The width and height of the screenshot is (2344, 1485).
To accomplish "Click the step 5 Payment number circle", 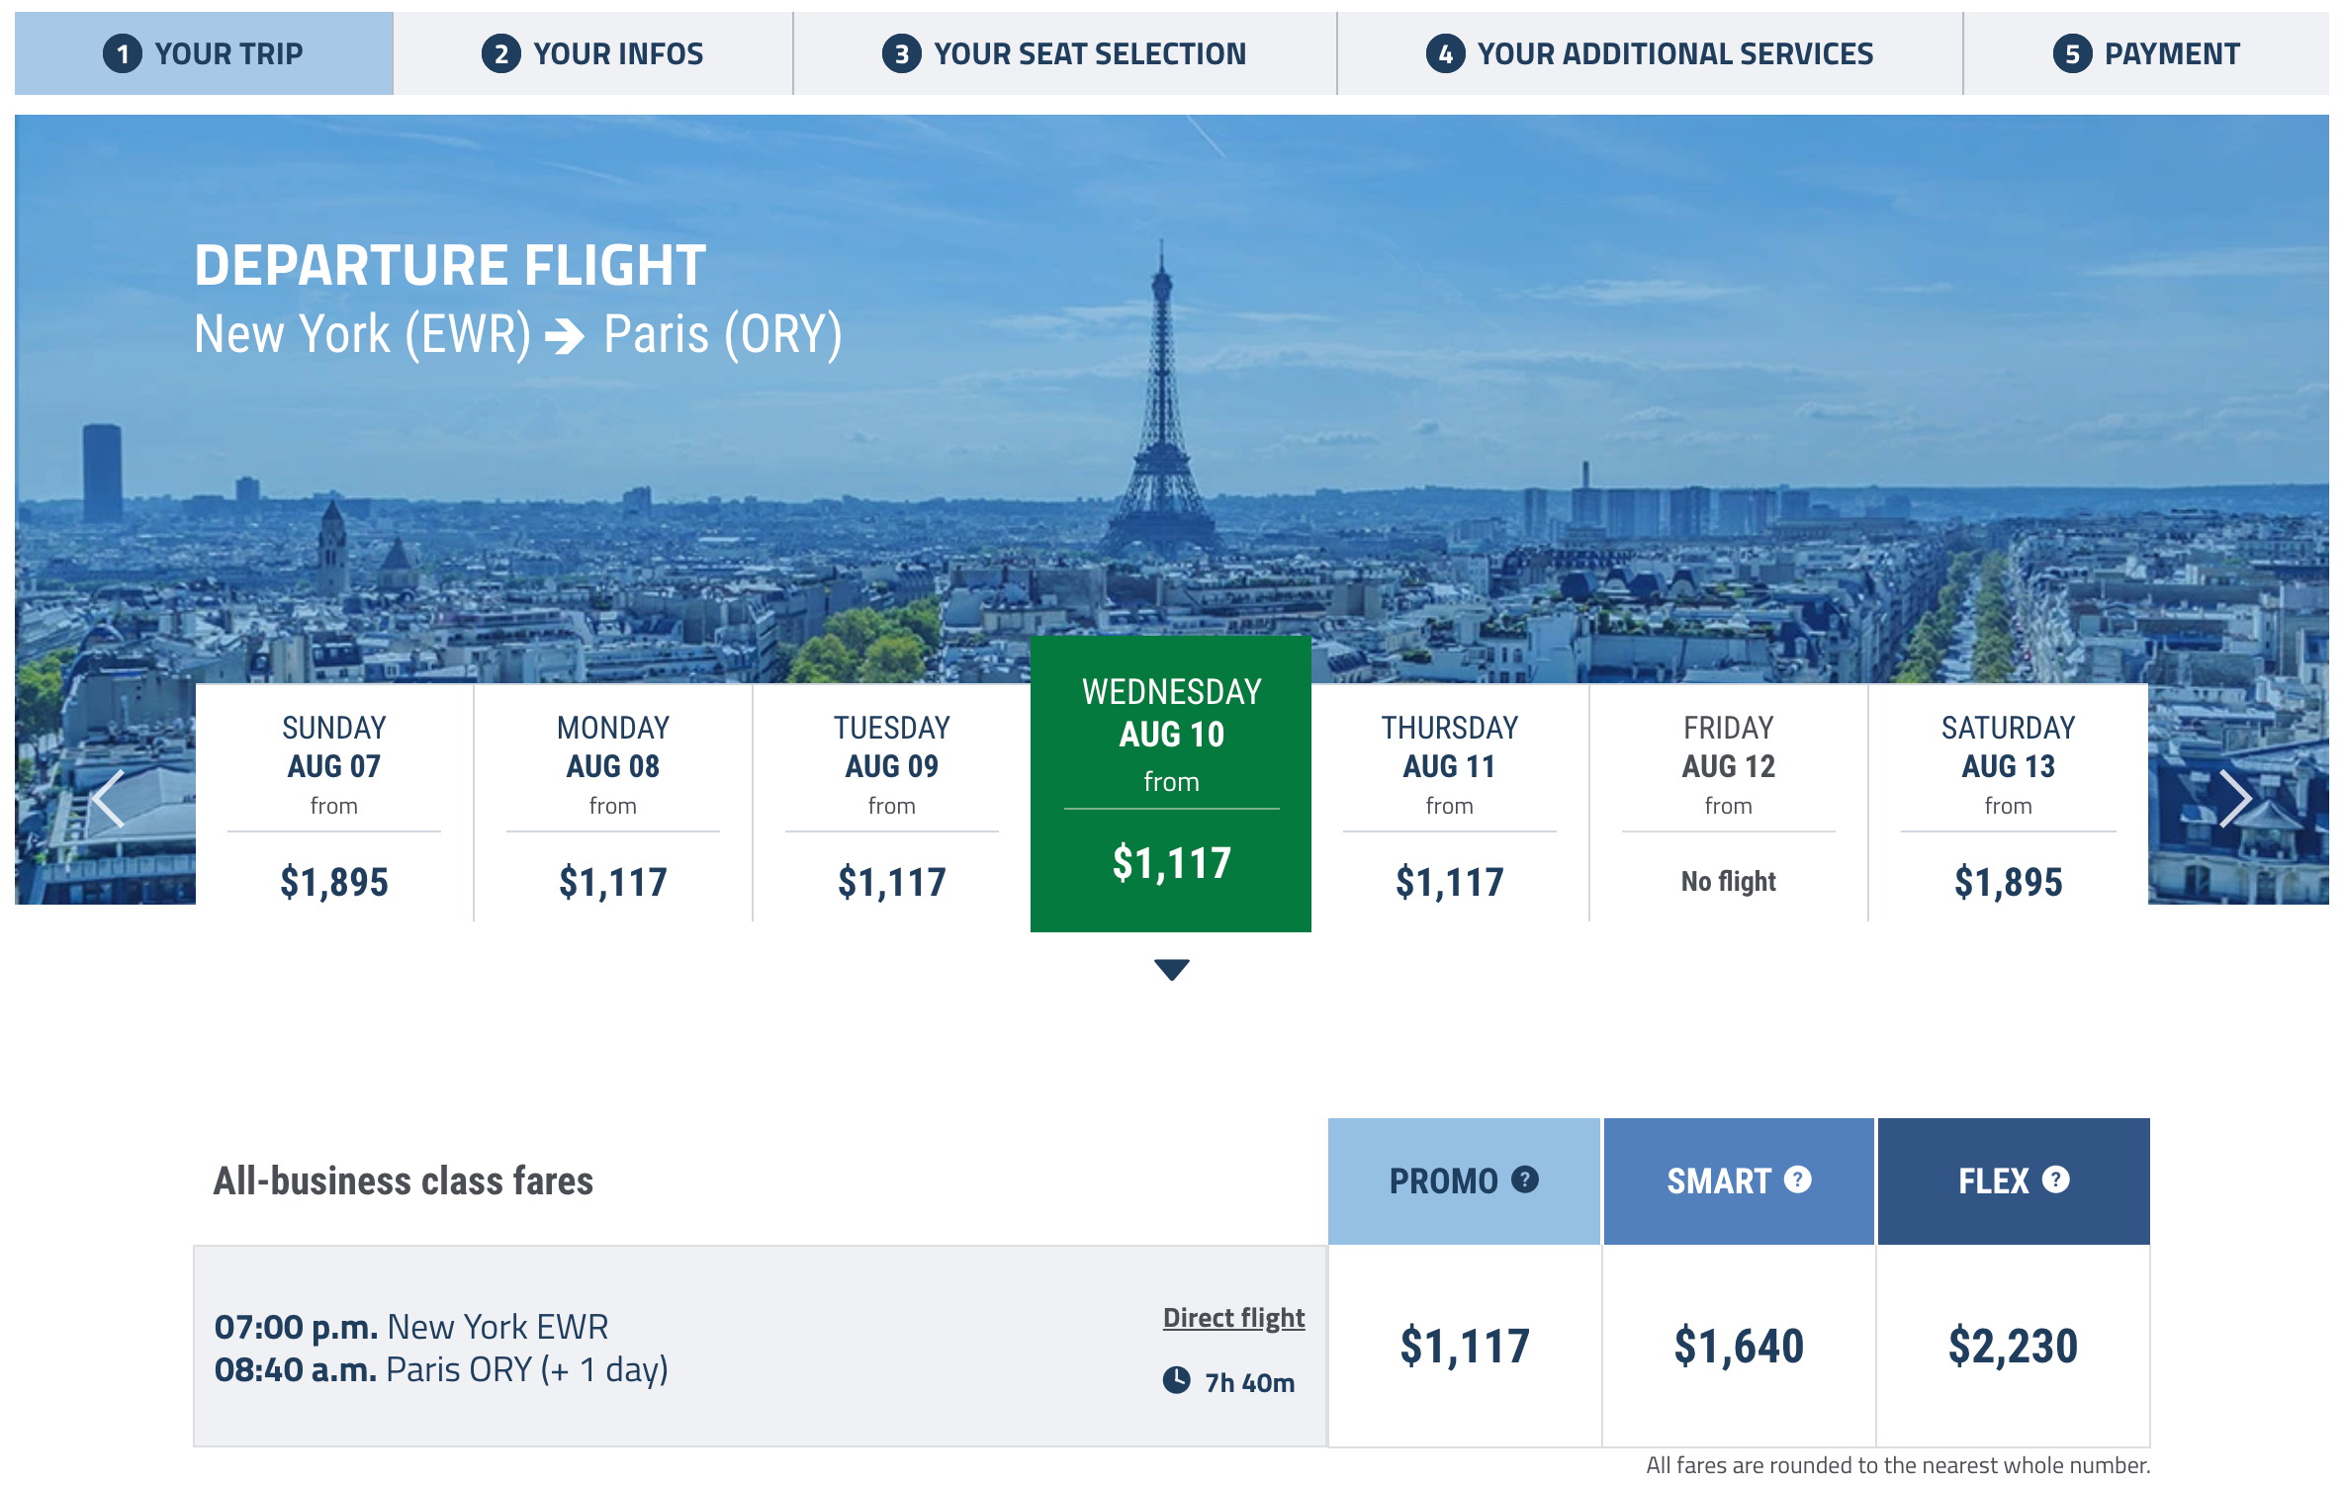I will (x=2072, y=53).
